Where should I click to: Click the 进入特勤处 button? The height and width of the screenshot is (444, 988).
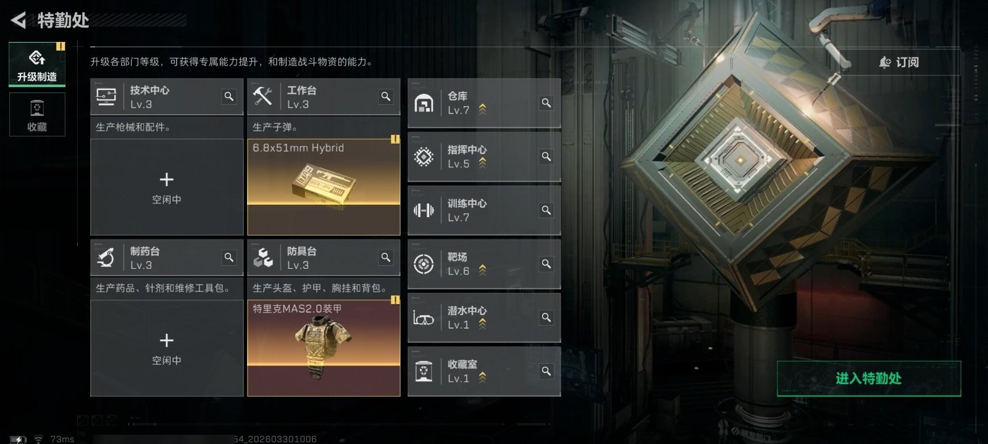869,378
